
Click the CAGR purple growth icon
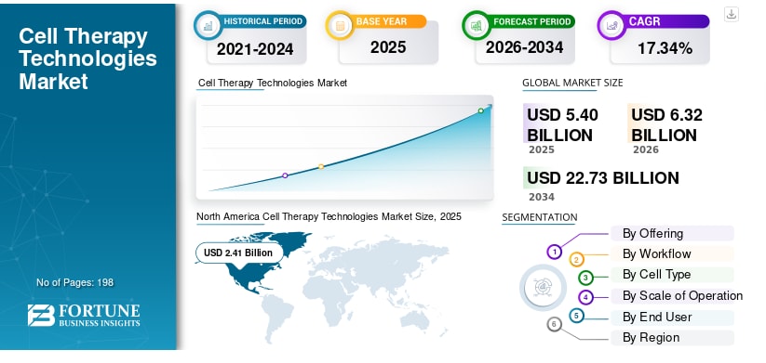tap(611, 25)
